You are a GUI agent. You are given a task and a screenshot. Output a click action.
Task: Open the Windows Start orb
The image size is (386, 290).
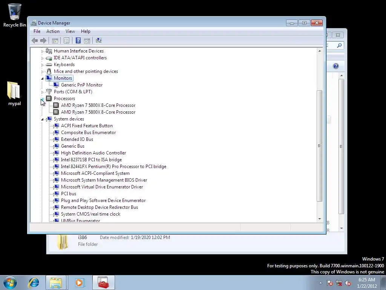point(10,282)
